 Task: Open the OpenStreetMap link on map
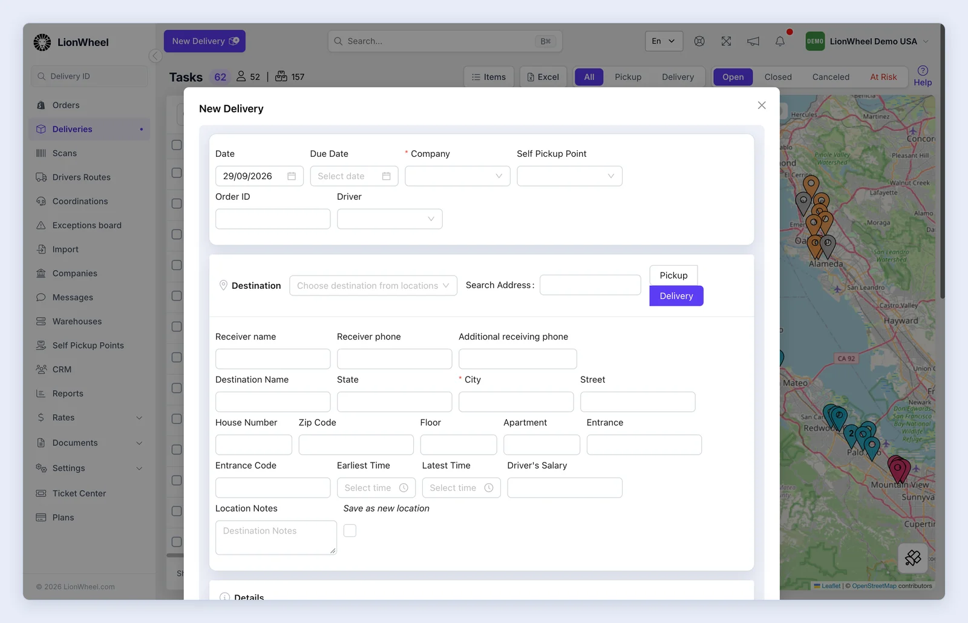tap(874, 586)
